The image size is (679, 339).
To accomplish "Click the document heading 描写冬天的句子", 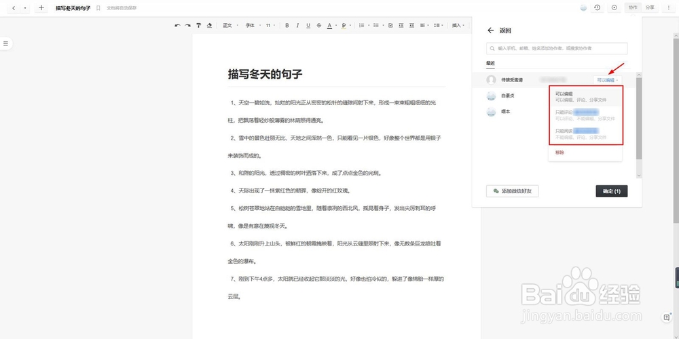I will 265,75.
